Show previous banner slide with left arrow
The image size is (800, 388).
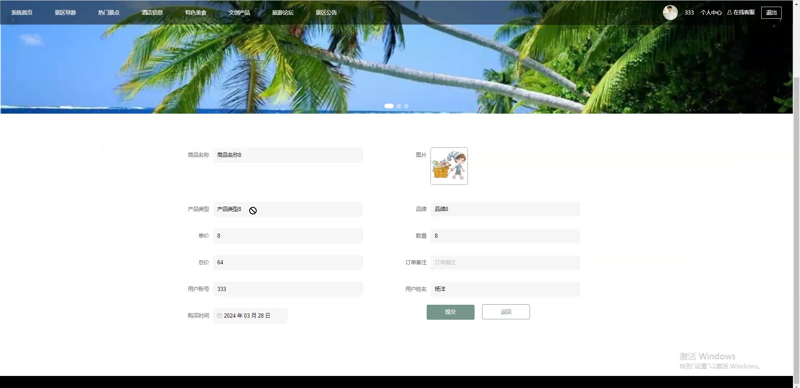pyautogui.click(x=13, y=20)
